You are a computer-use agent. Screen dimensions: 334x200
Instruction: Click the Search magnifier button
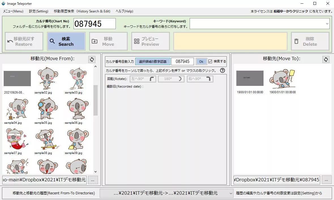click(x=66, y=42)
